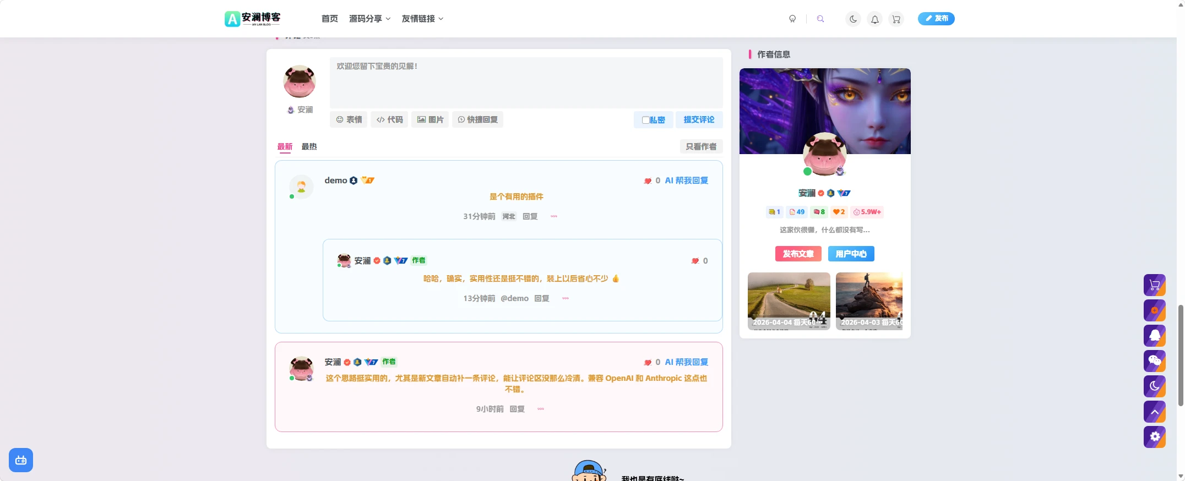
Task: Check the 私密 private checkbox
Action: click(x=645, y=120)
